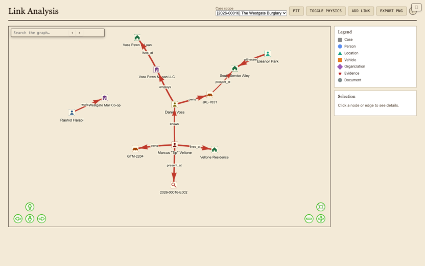Select the Voss Pawn & Loan location node
Screen dimensions: 425x266
(137, 37)
